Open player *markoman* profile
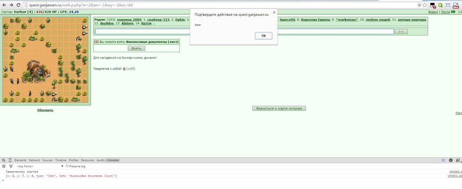462x189 pixels. point(347,20)
